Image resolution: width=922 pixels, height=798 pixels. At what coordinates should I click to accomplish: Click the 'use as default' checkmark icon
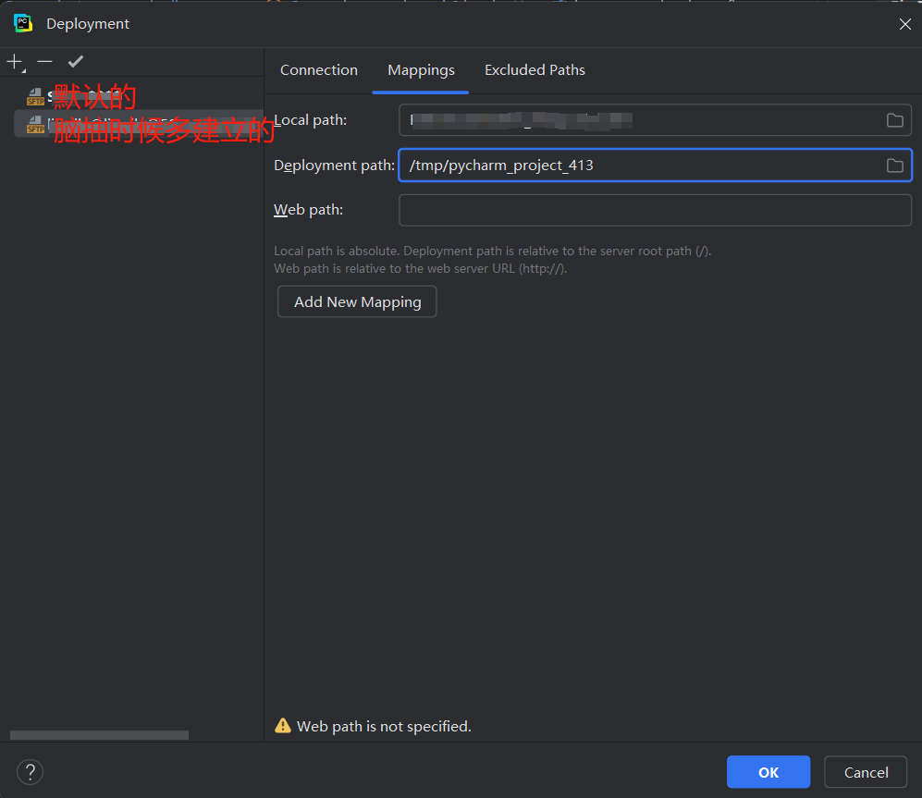(x=75, y=62)
